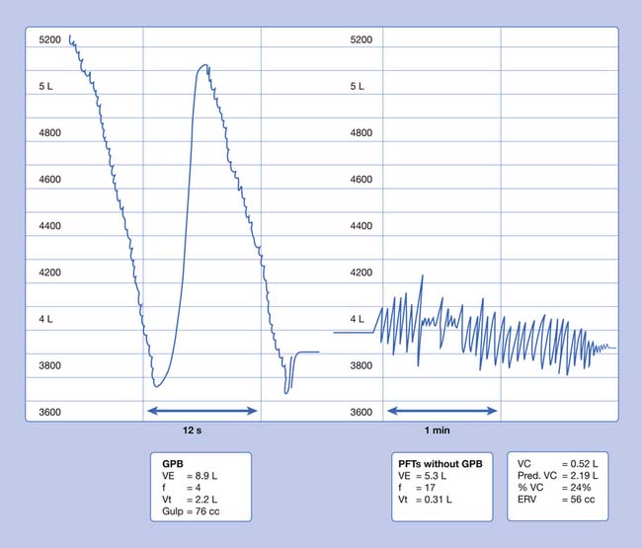
Task: Click the "VE = 8.9 L" value in GPB box
Action: [x=189, y=474]
